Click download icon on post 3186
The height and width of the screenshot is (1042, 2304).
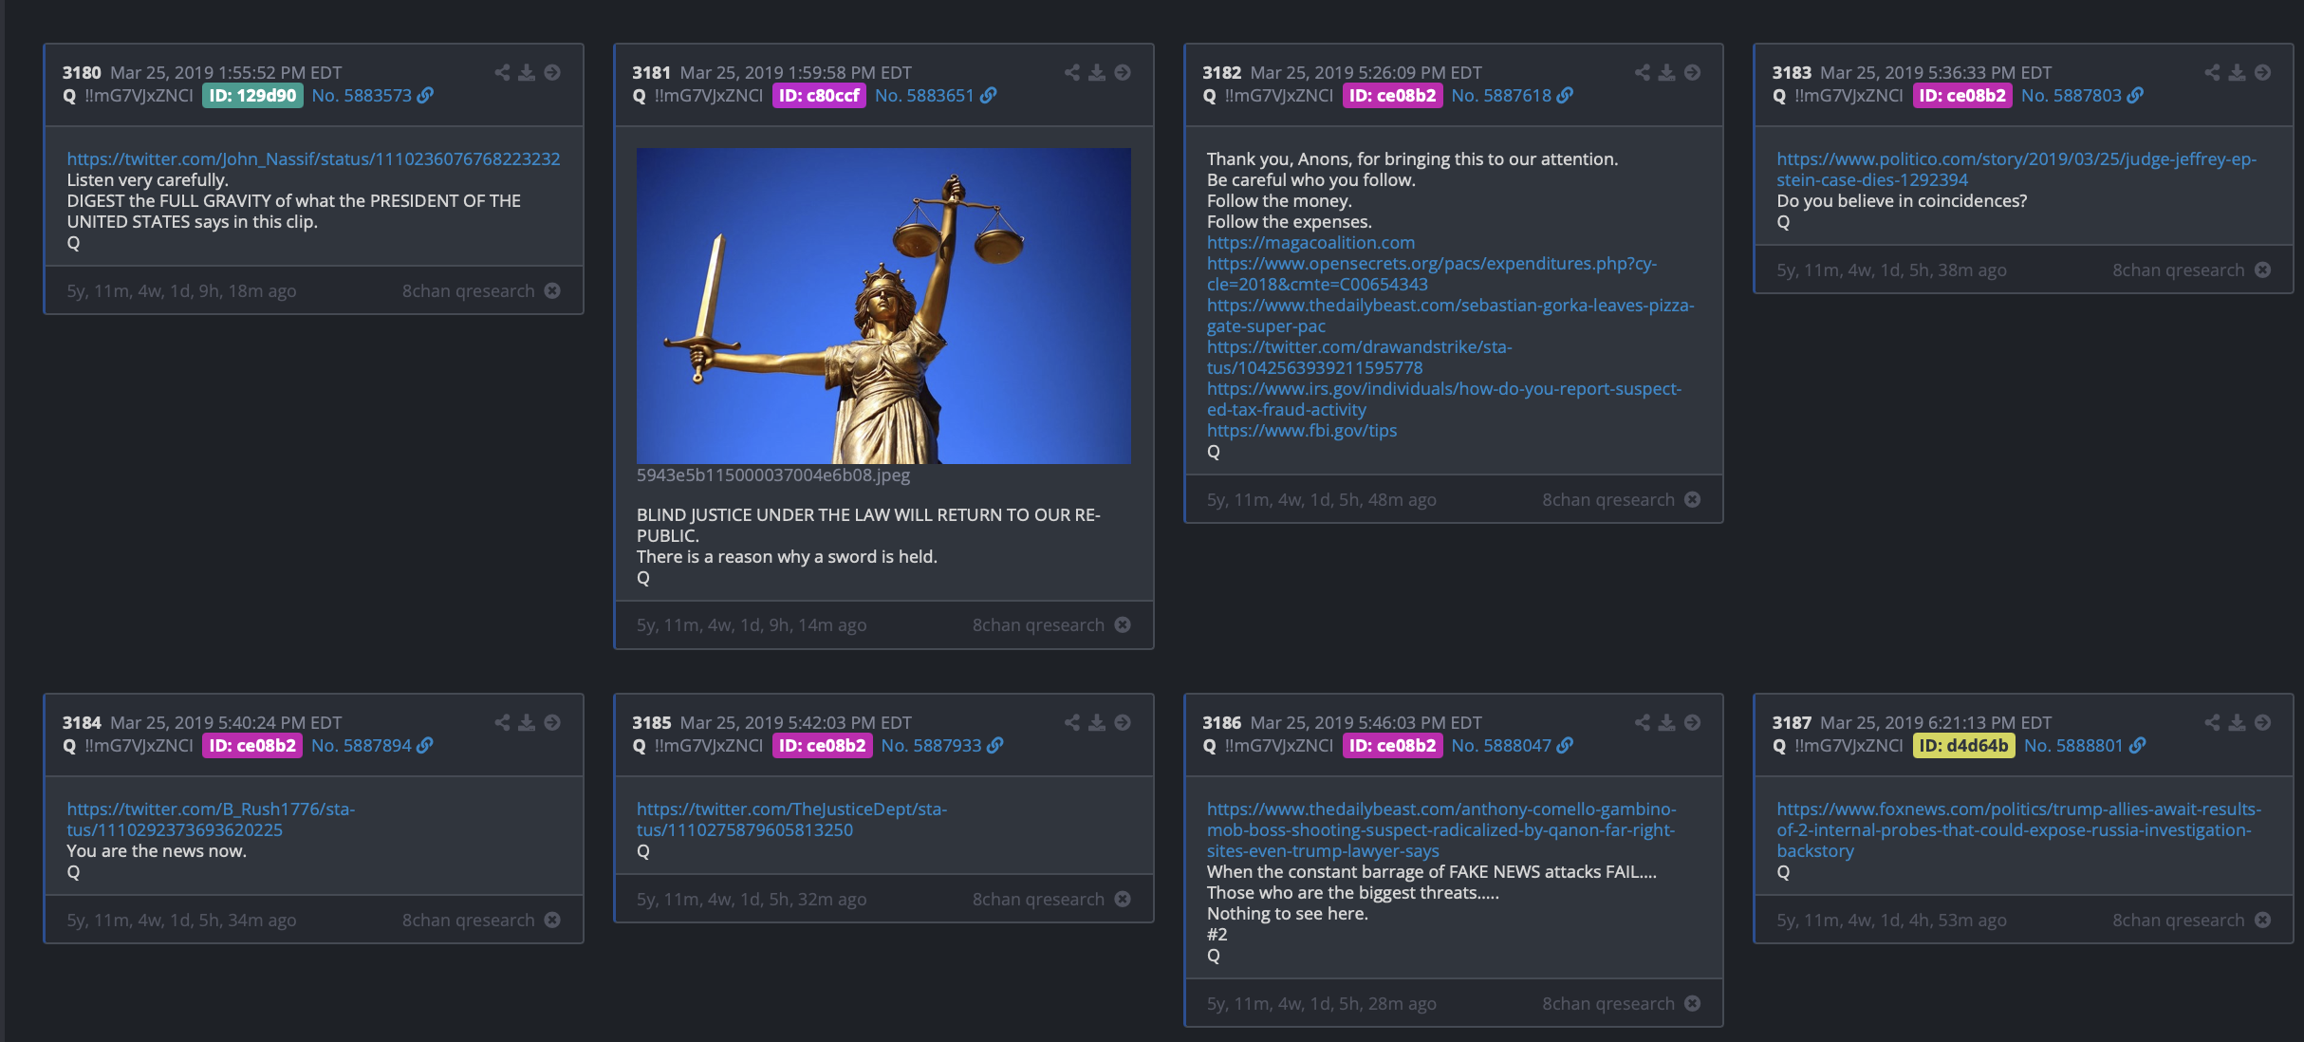(x=1666, y=722)
